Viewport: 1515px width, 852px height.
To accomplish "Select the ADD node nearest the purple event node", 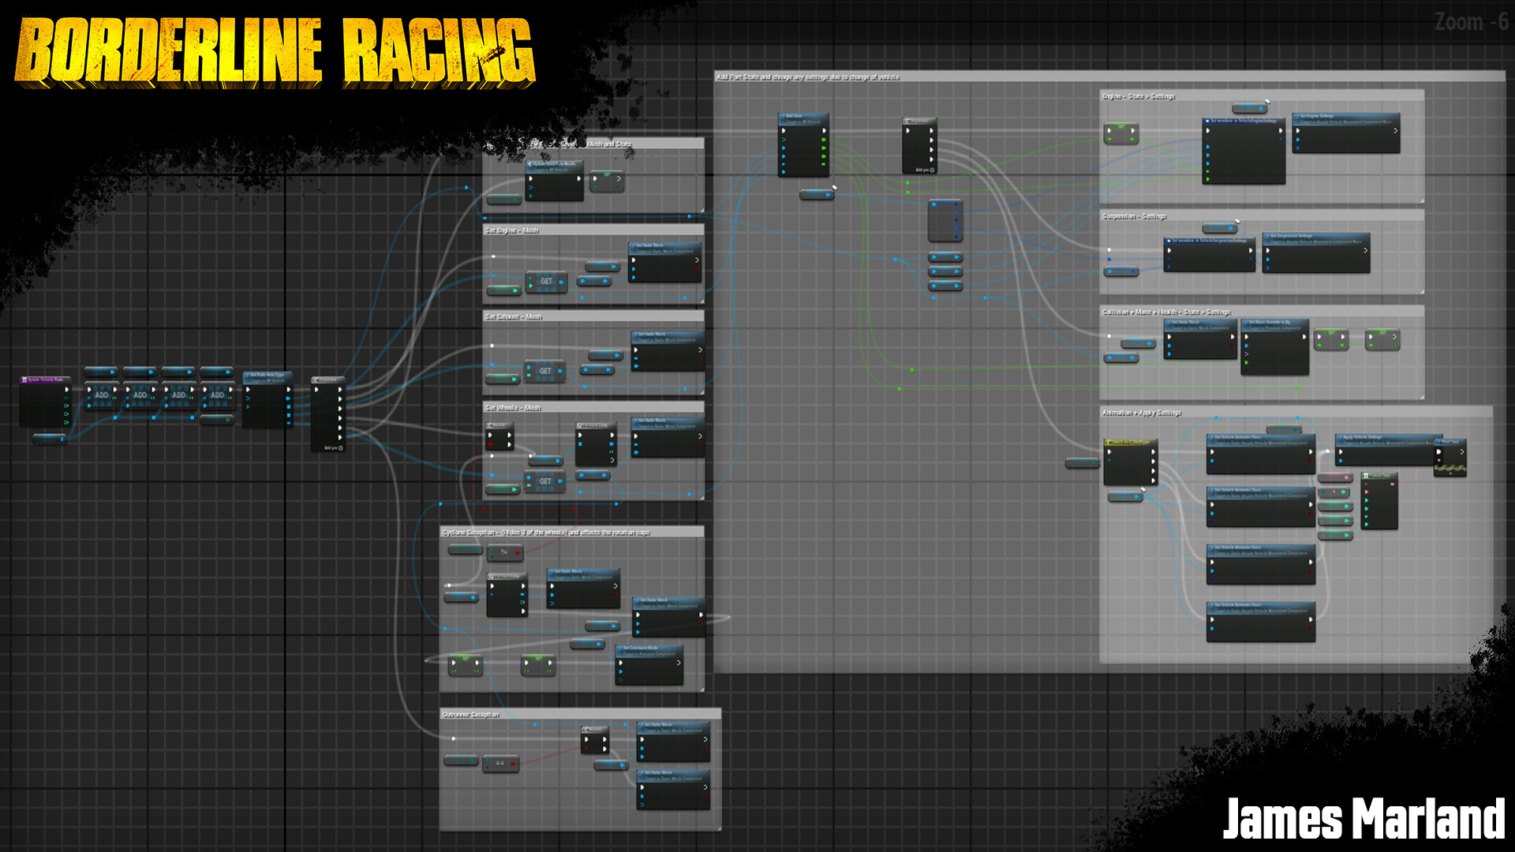I will pyautogui.click(x=102, y=395).
